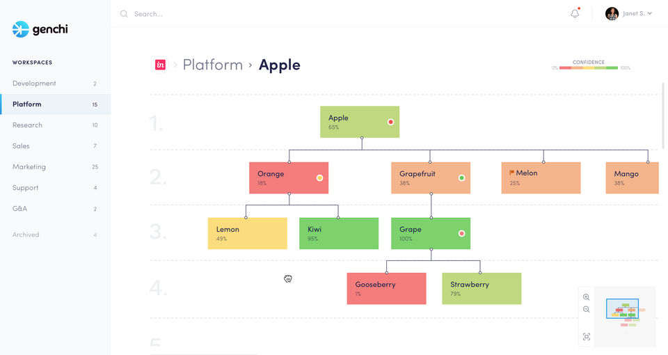This screenshot has width=668, height=355.
Task: Click the notification bell icon
Action: [x=575, y=13]
